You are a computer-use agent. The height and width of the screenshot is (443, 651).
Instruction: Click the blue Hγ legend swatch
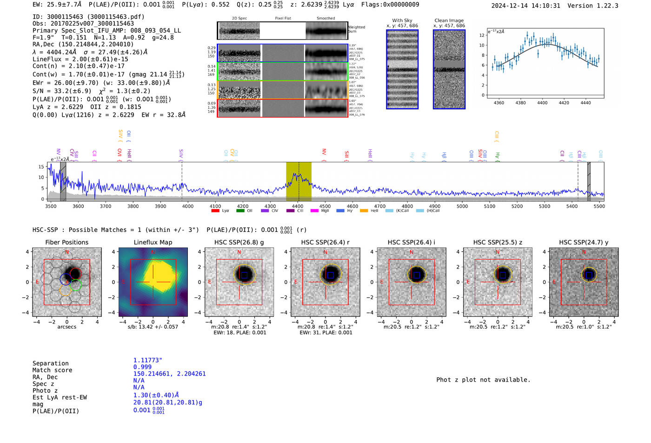tap(340, 211)
